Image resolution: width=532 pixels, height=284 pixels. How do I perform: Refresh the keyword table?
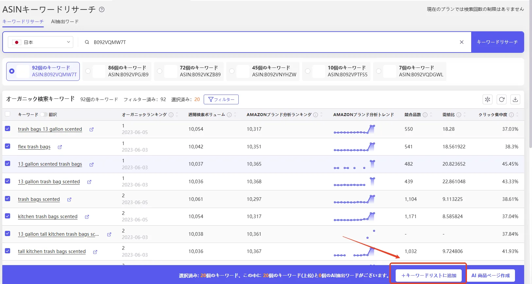coord(502,99)
